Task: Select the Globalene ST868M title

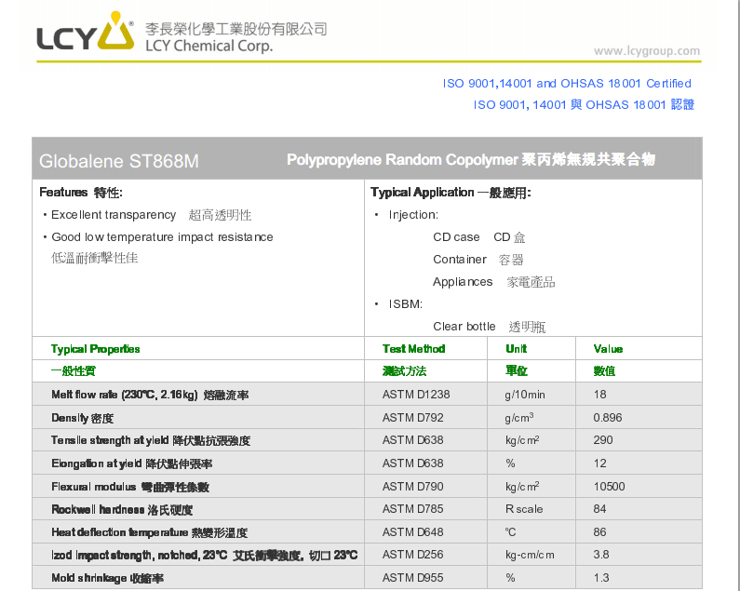Action: [x=119, y=161]
